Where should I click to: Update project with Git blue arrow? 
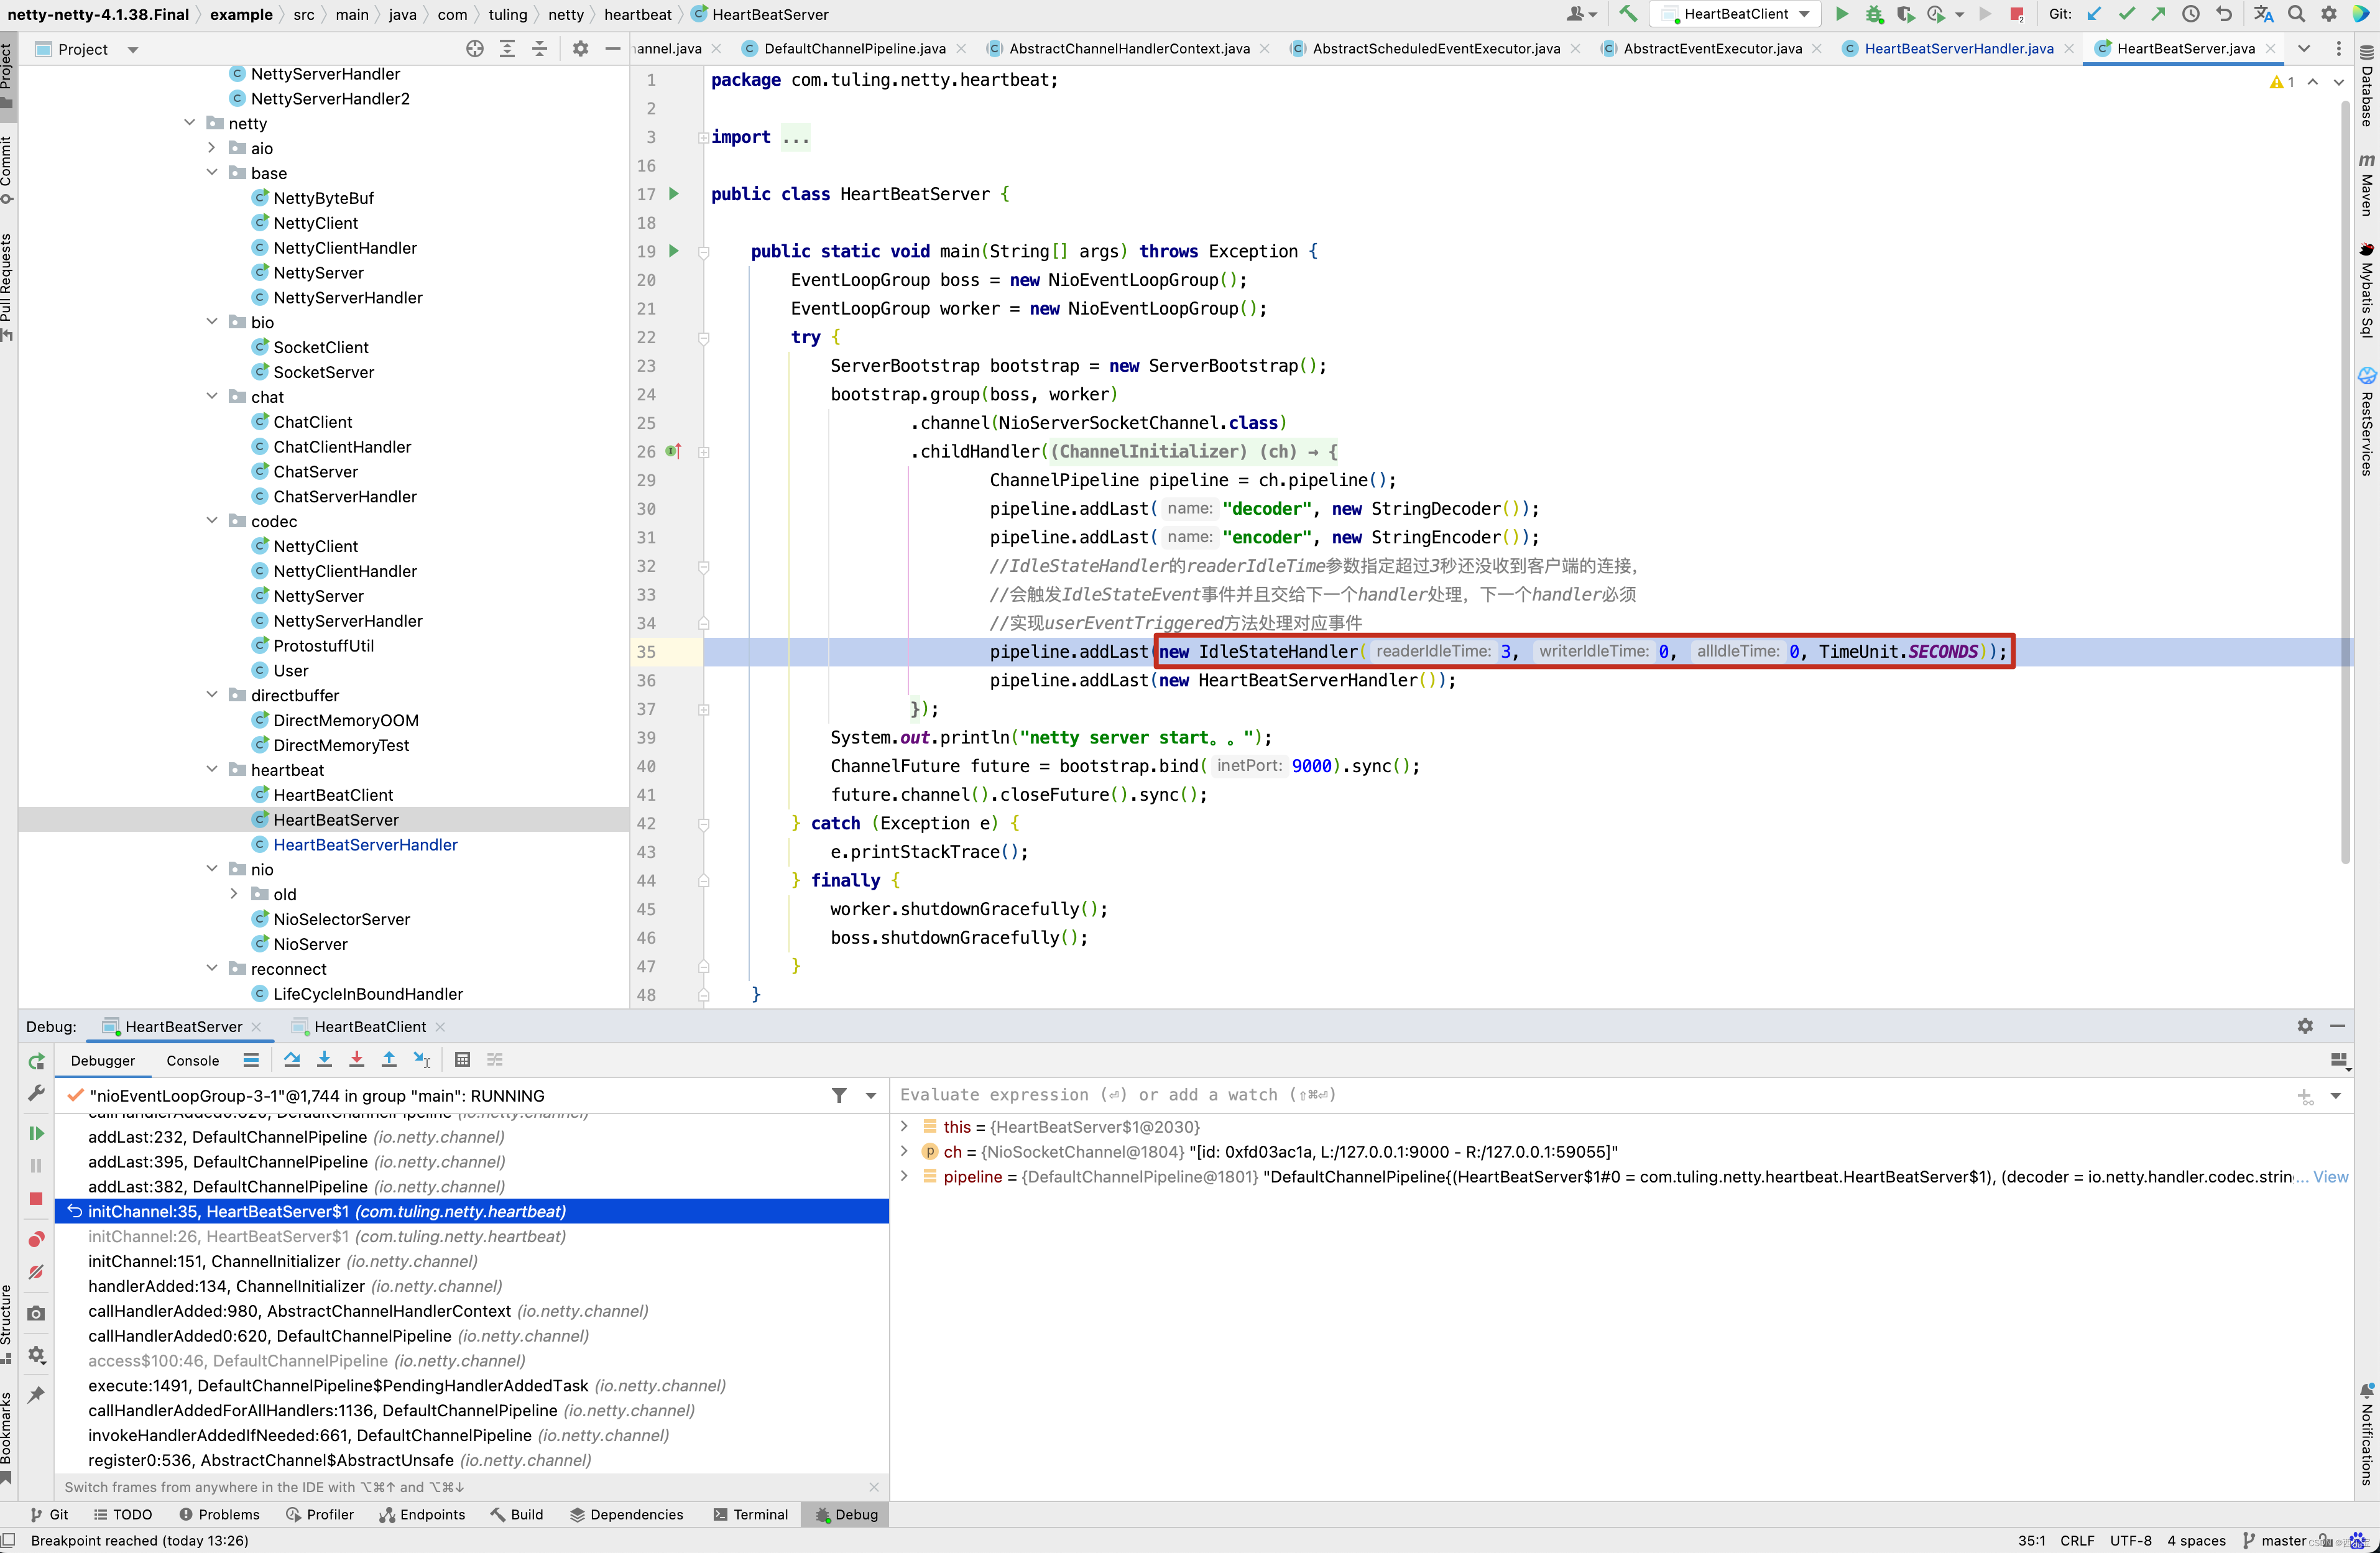tap(2094, 14)
